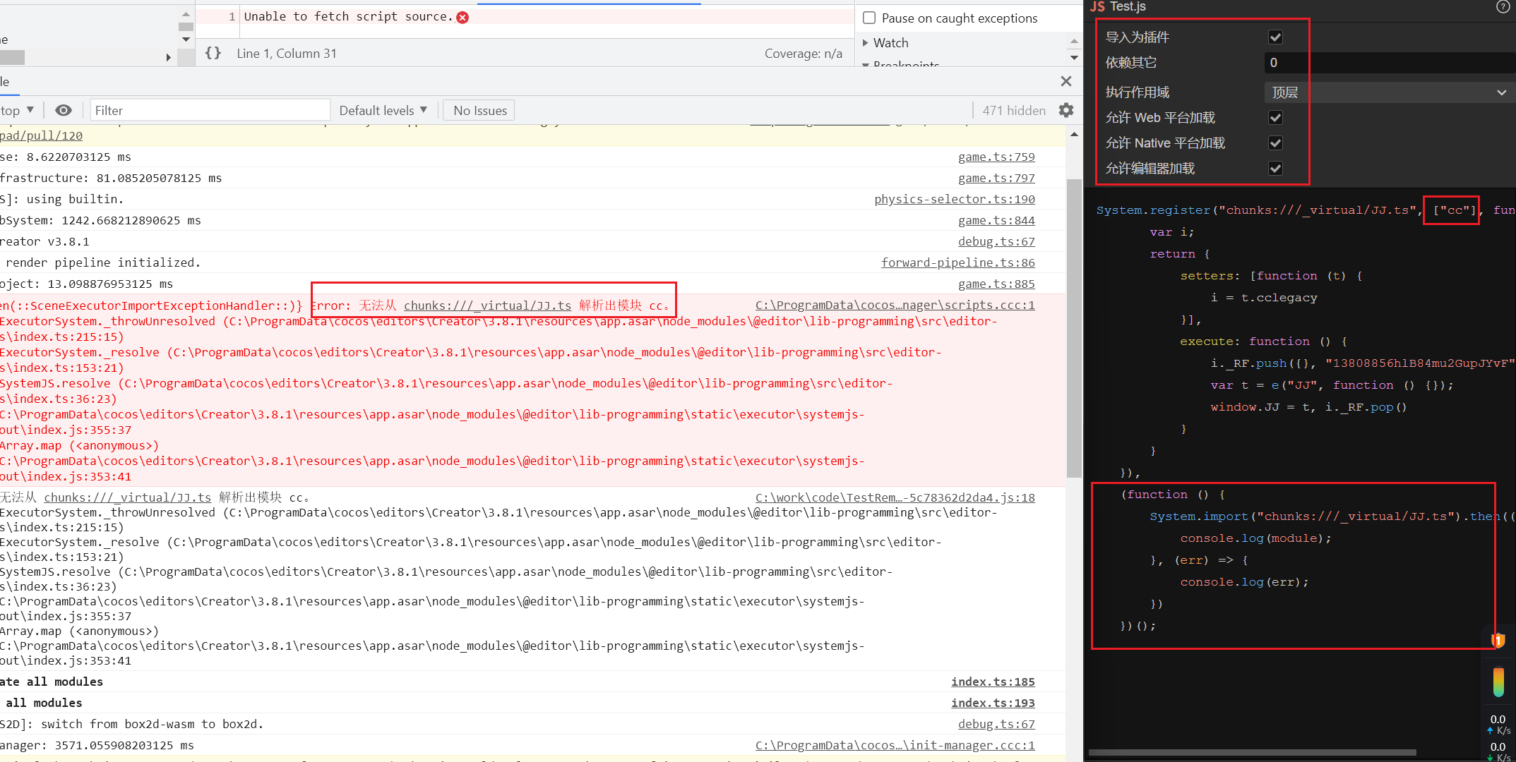1516x762 pixels.
Task: Click the help question mark icon
Action: tap(1503, 7)
